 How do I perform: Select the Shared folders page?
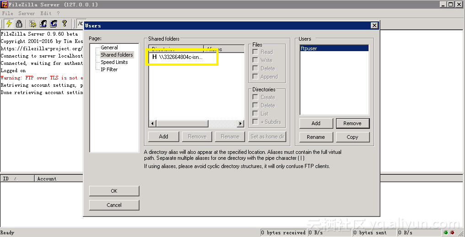tap(117, 55)
